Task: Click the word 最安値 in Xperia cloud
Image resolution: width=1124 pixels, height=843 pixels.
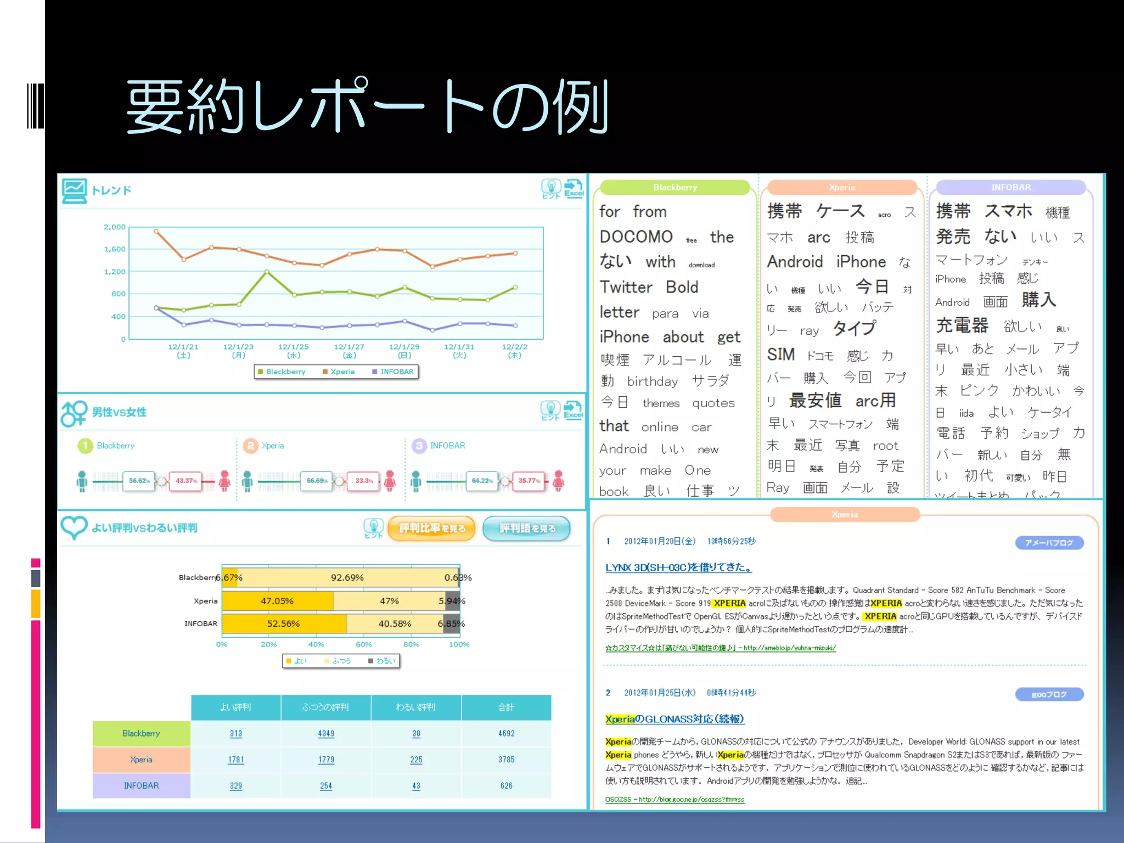Action: [x=815, y=400]
